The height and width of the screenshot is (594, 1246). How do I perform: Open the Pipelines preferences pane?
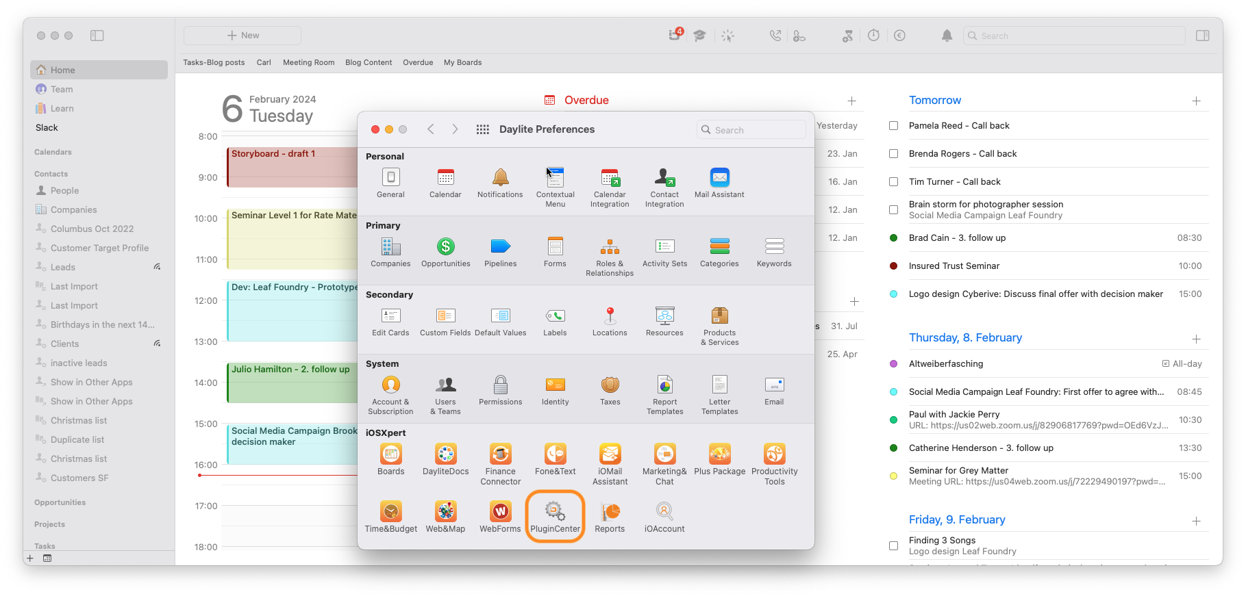pyautogui.click(x=501, y=252)
